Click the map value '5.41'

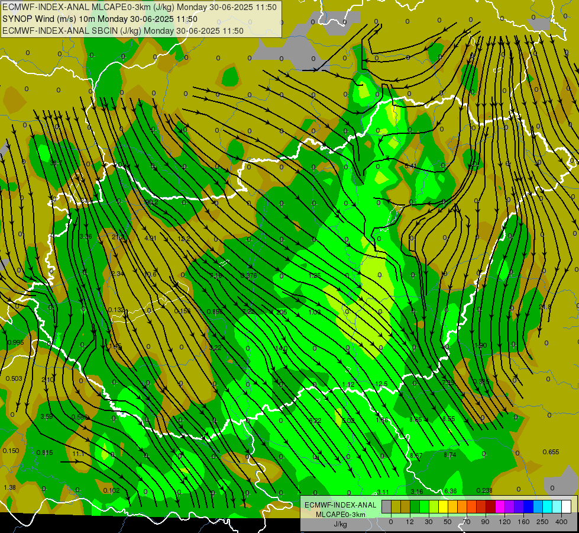tap(410, 166)
